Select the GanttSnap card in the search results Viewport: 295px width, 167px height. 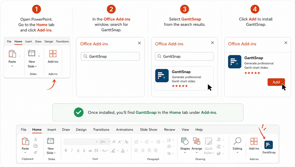pos(184,79)
